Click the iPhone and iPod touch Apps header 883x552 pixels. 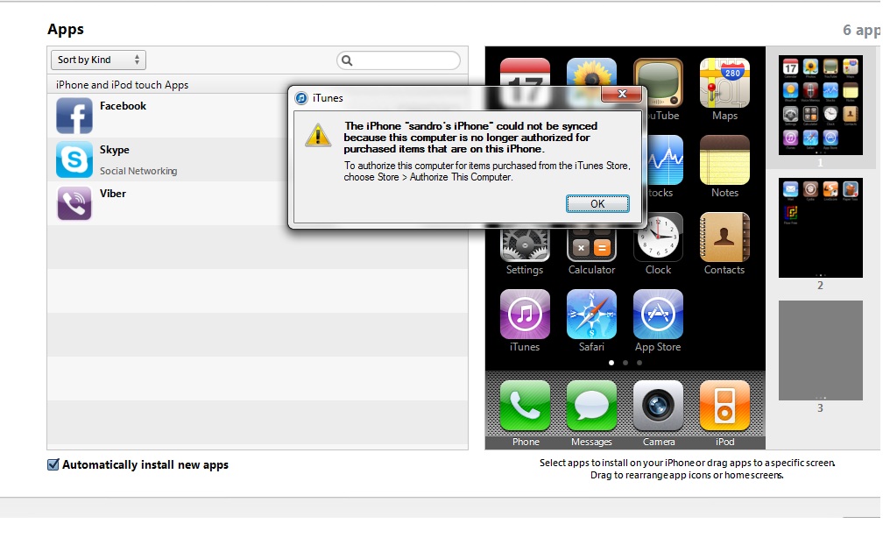pyautogui.click(x=123, y=85)
